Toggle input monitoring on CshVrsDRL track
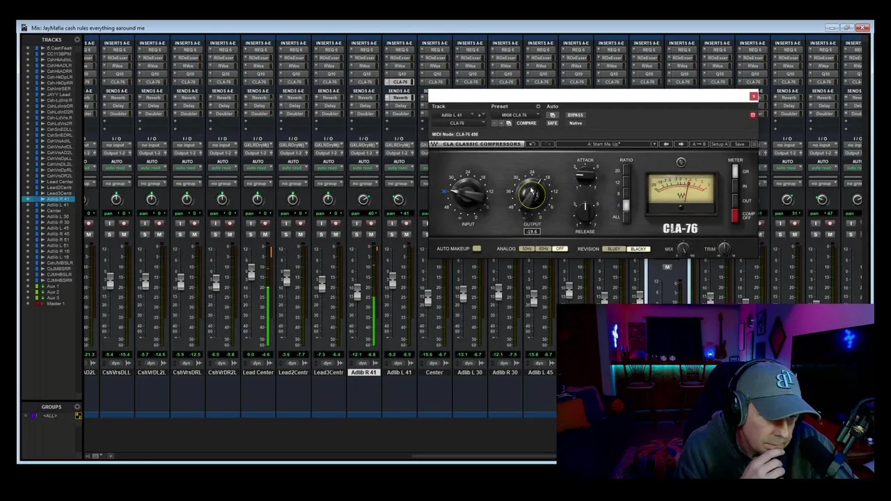 [180, 223]
